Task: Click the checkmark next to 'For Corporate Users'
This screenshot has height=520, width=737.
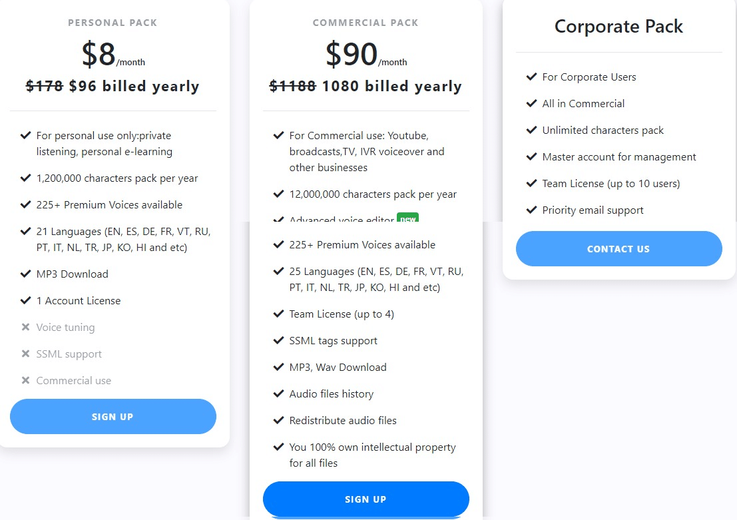Action: (x=531, y=77)
